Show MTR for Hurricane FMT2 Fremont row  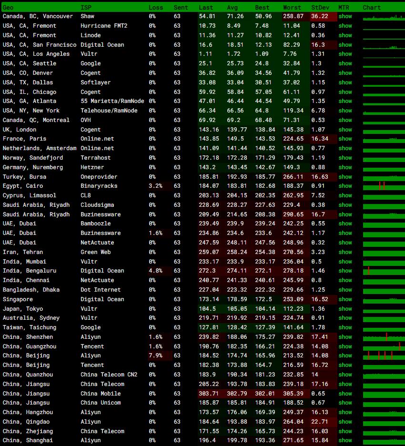click(345, 26)
